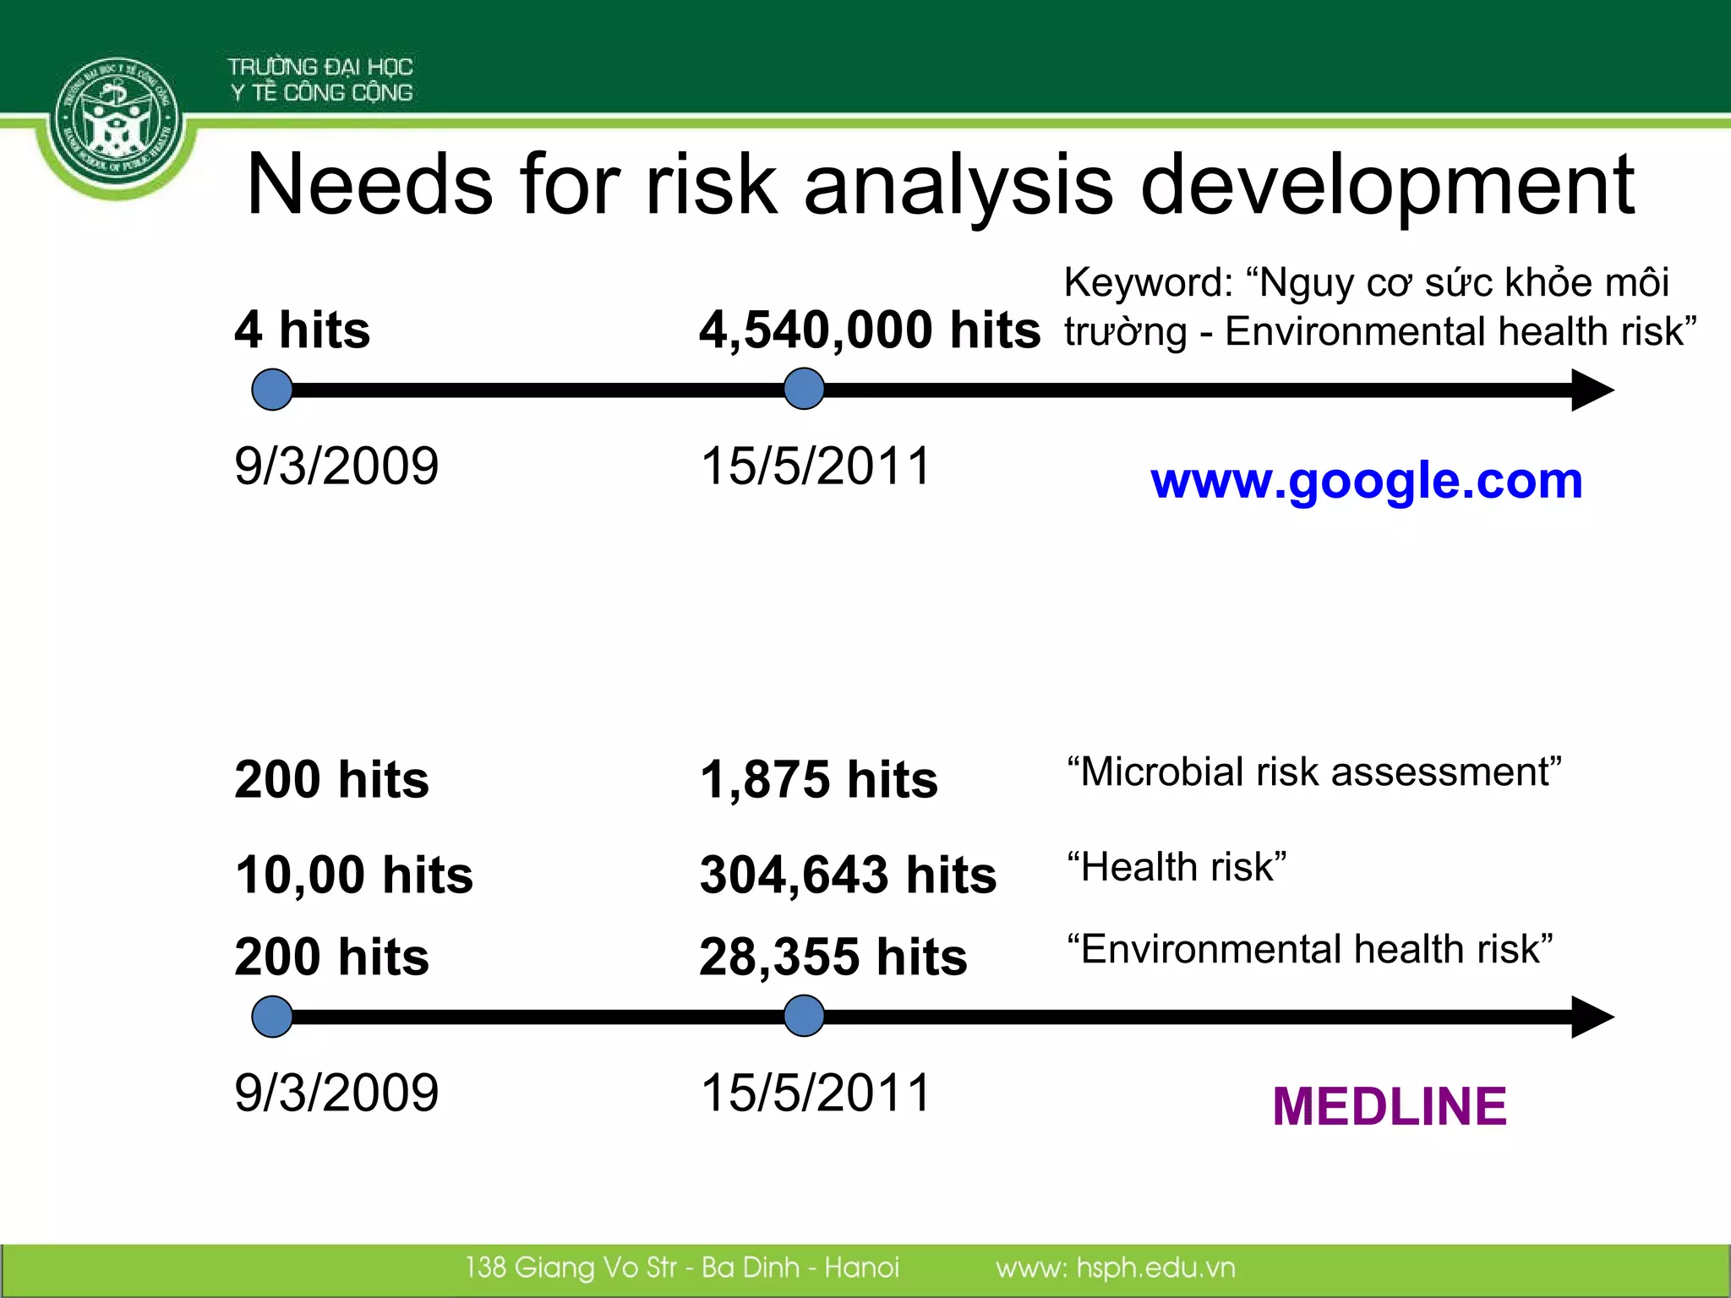Open the hsph.edu.vn website link in footer
Screen dimensions: 1731x1298
pyautogui.click(x=1116, y=1268)
